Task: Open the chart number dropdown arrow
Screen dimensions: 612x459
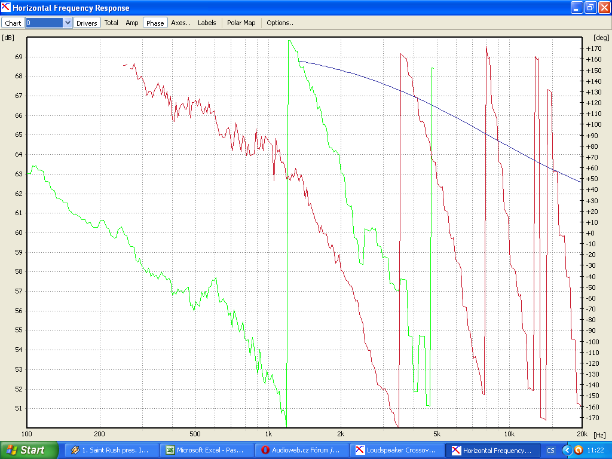Action: (x=68, y=23)
